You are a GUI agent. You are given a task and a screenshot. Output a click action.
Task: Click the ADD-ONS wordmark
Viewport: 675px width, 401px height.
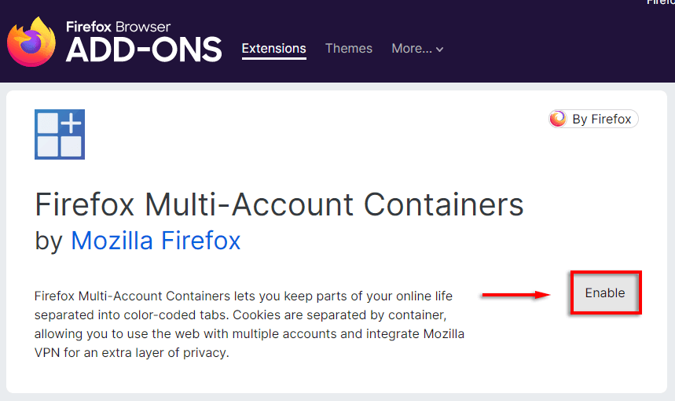(144, 51)
